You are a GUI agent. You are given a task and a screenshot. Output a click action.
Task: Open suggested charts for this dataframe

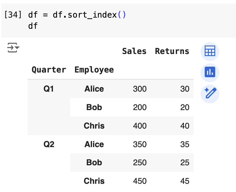click(210, 72)
